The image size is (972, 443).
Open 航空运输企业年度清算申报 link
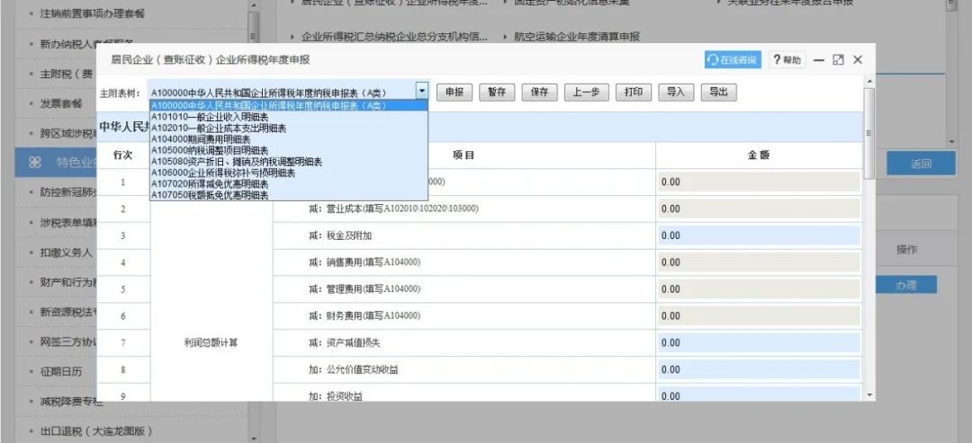pos(577,37)
